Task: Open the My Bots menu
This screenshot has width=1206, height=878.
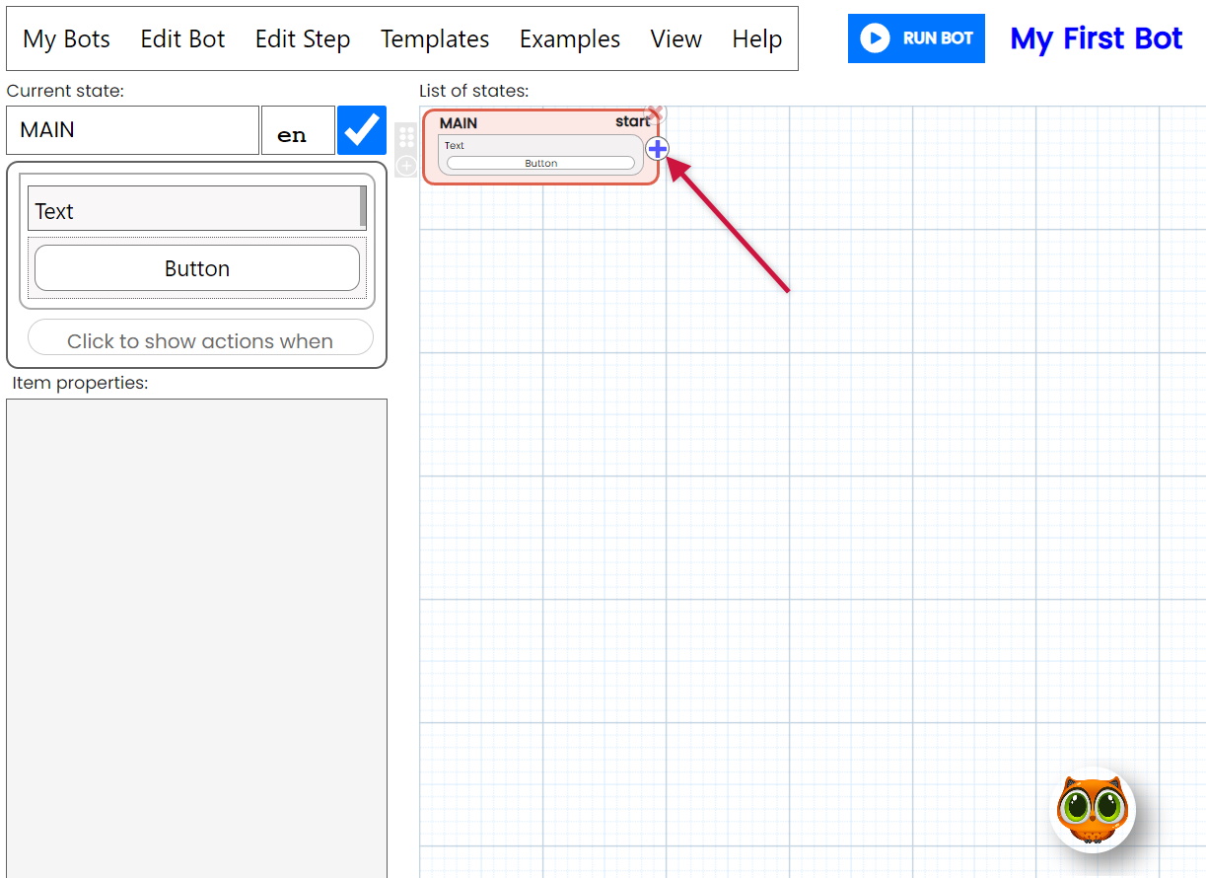Action: [66, 39]
